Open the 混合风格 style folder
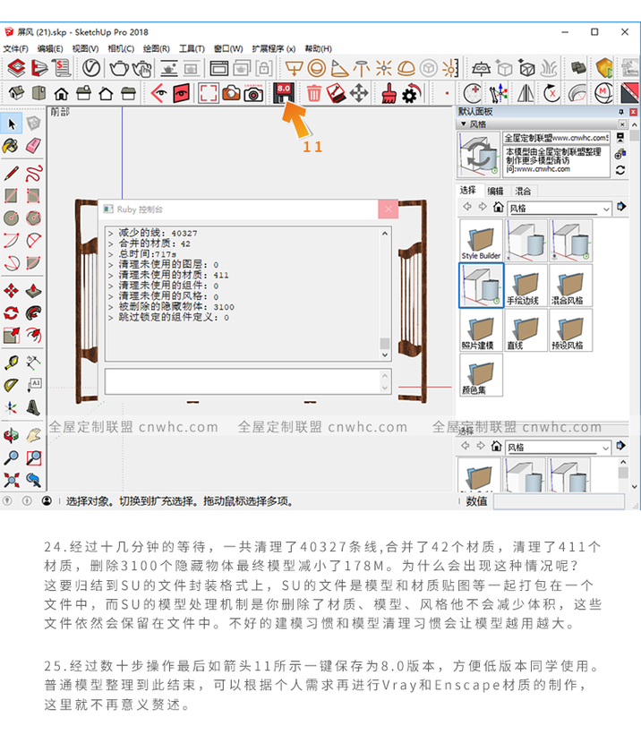This screenshot has width=641, height=743. pos(570,286)
